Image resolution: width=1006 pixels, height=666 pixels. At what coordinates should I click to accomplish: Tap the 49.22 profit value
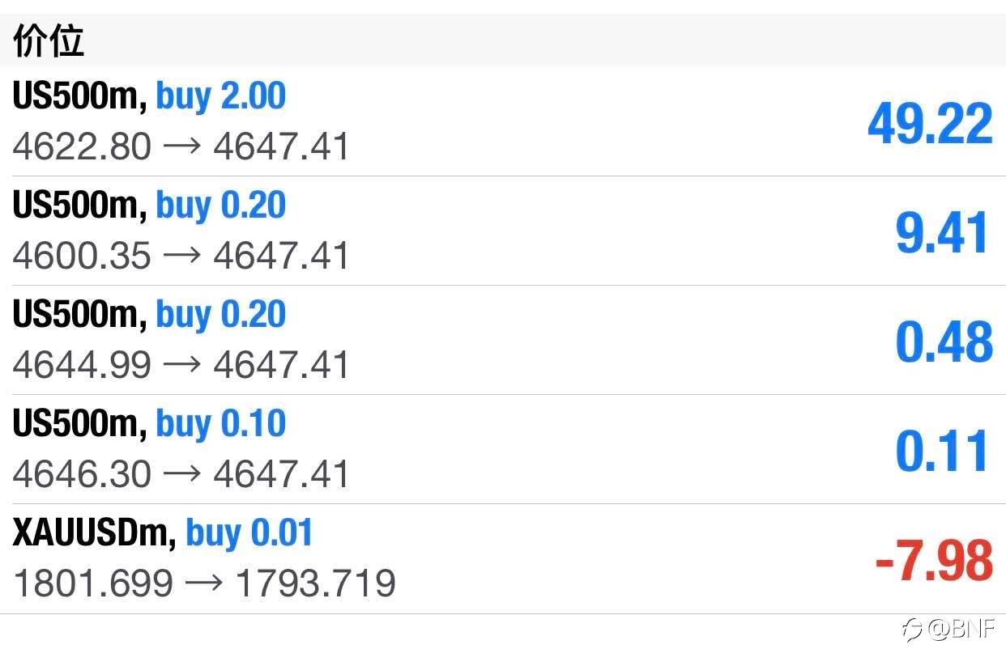point(930,124)
